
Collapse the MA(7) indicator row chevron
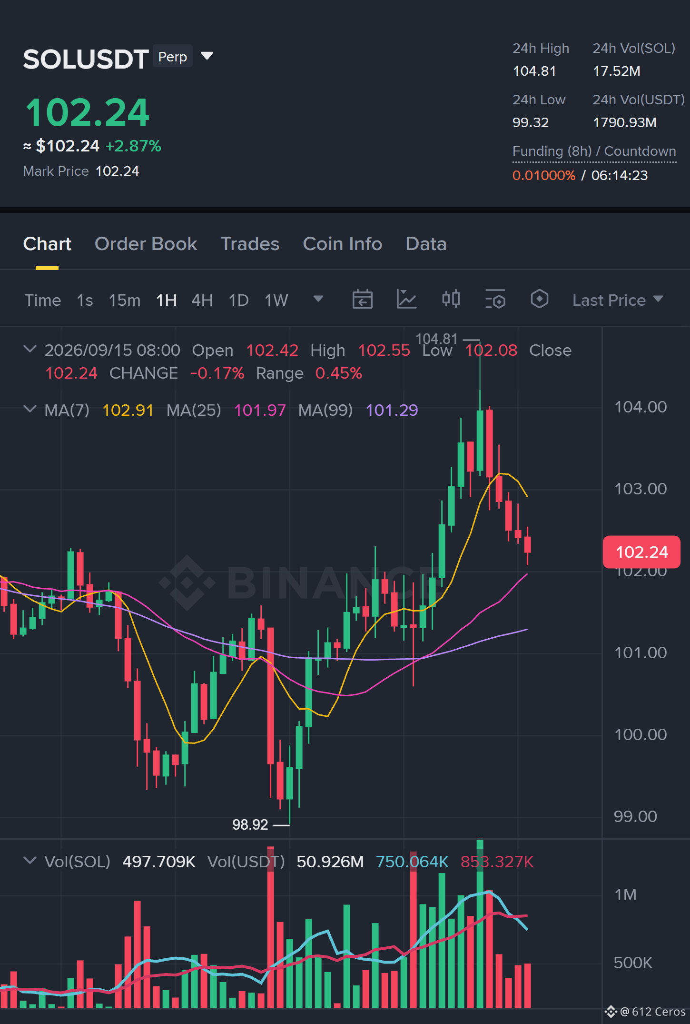[30, 409]
